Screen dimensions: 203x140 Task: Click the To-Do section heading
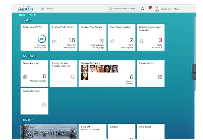(27, 20)
